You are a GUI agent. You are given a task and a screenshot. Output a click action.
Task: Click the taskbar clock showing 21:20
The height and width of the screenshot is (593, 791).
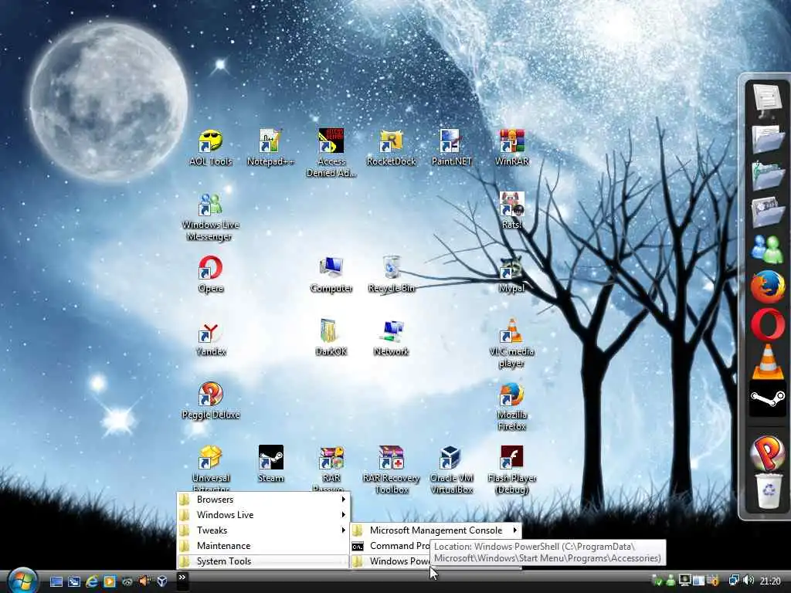click(x=770, y=581)
